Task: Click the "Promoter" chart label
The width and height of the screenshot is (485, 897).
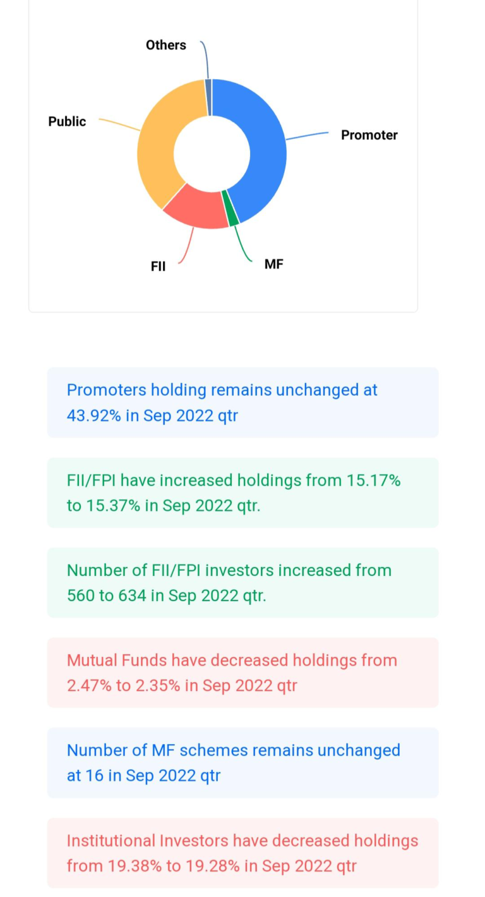Action: tap(369, 135)
